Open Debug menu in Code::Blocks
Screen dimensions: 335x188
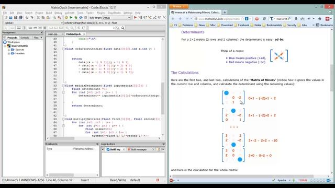click(x=58, y=13)
